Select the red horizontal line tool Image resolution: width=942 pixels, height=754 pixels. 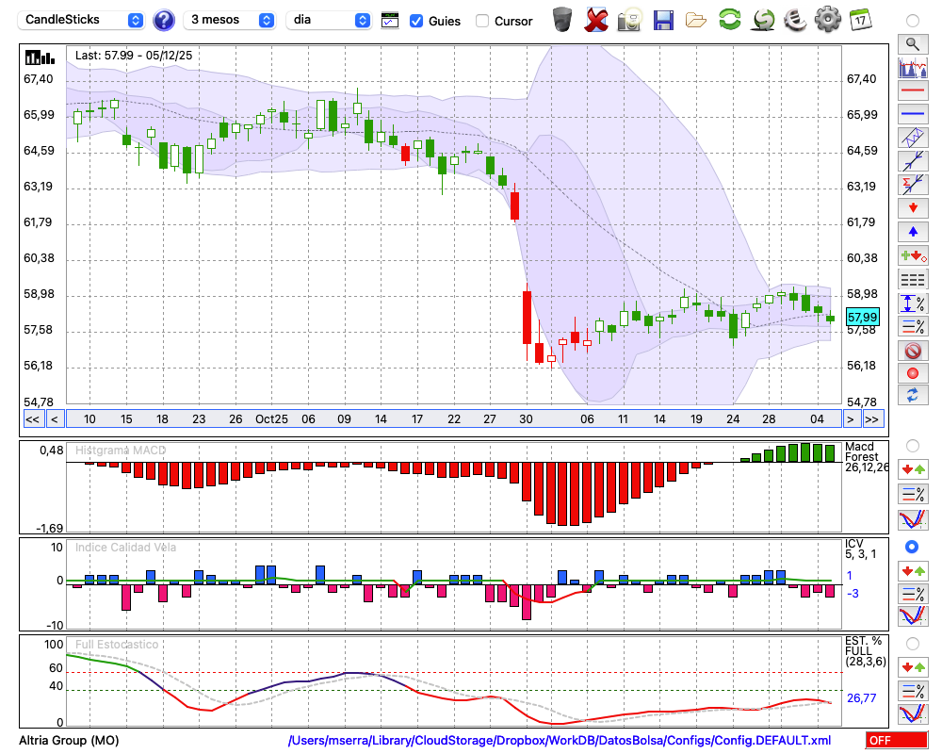tap(913, 90)
